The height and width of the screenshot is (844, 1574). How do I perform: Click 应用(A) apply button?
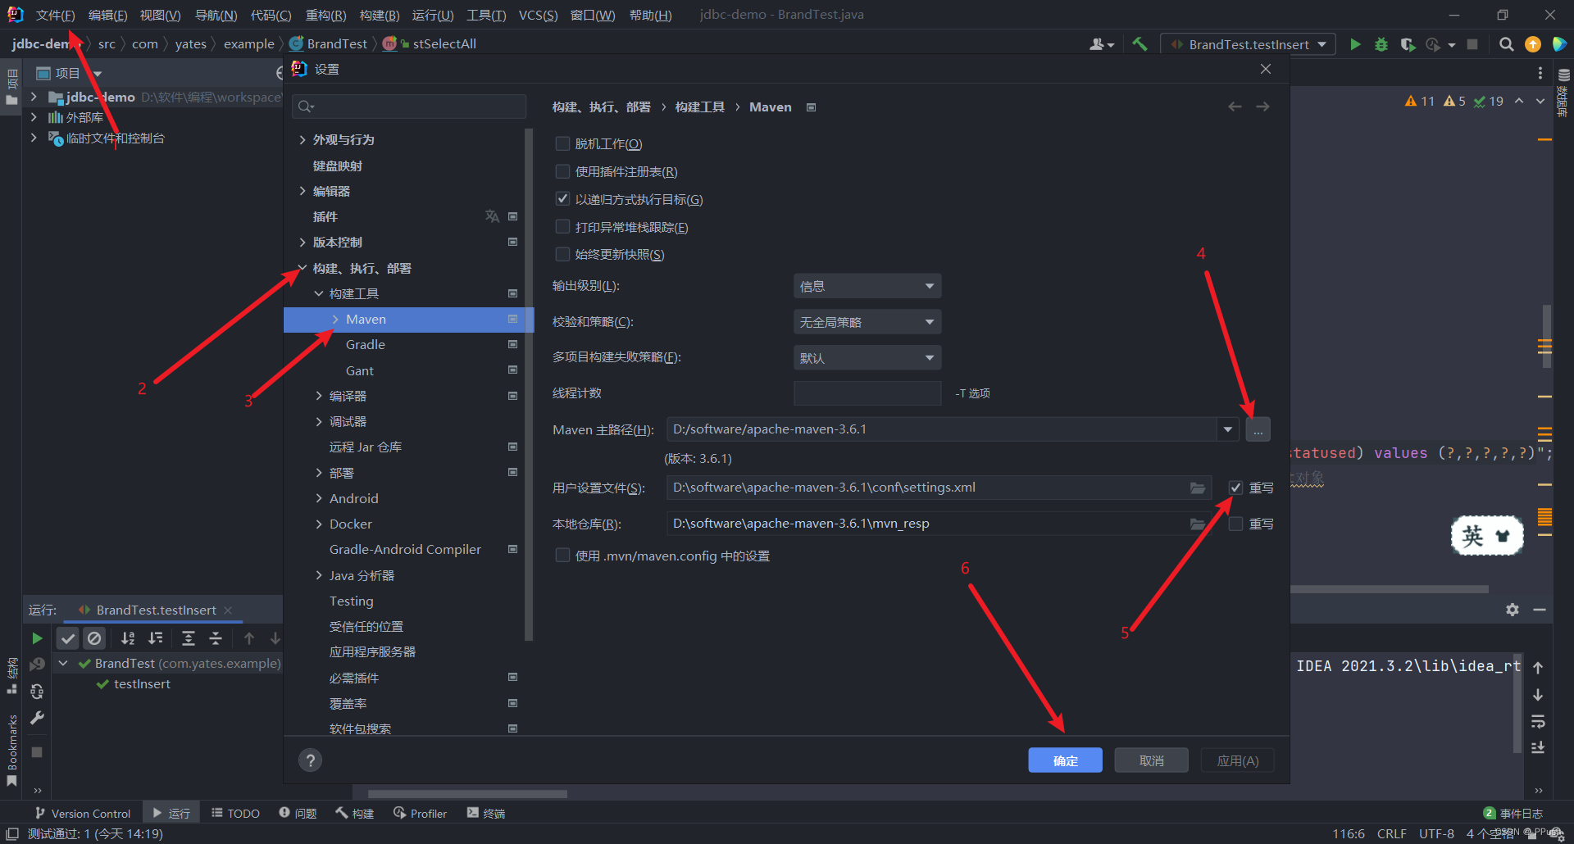(x=1237, y=760)
